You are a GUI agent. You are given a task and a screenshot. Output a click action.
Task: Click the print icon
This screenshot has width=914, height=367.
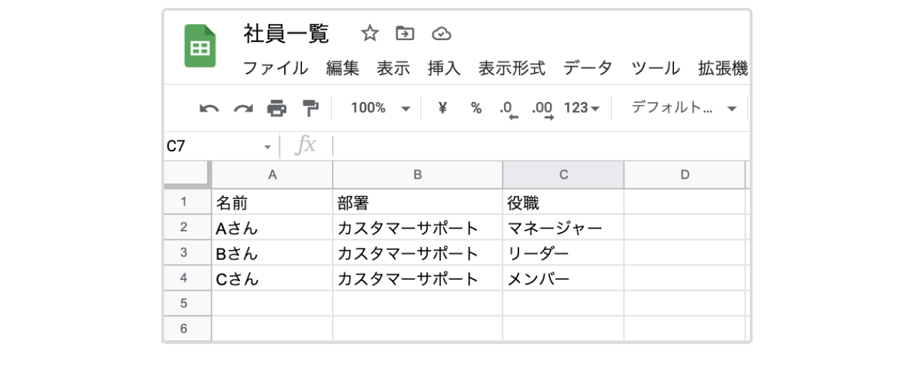(x=277, y=109)
